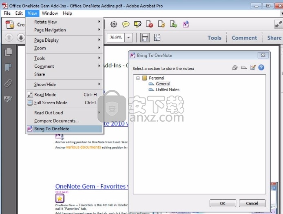Open the Edit menu

coord(19,13)
